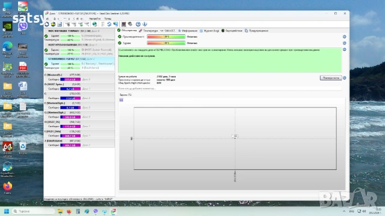Image resolution: width=385 pixels, height=216 pixels.
Task: Click the send report toolbar icon
Action: coord(60,24)
